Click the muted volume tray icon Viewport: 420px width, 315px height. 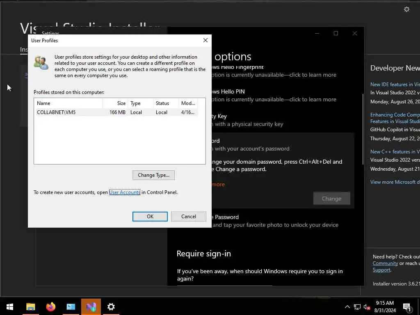click(x=367, y=307)
